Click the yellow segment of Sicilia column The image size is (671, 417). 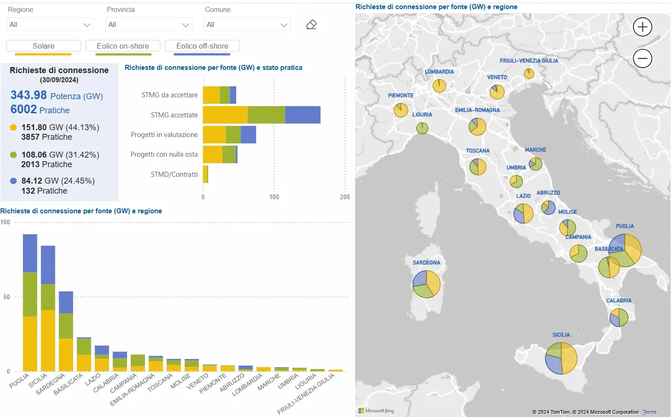coord(48,341)
